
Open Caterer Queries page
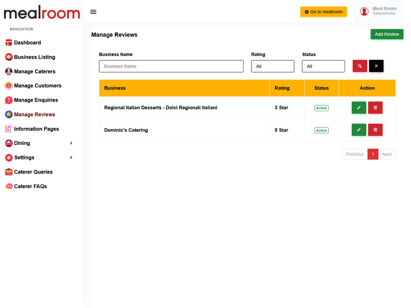click(x=33, y=172)
